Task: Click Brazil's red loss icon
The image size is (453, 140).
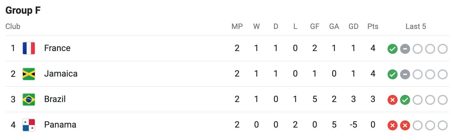Action: pos(392,100)
